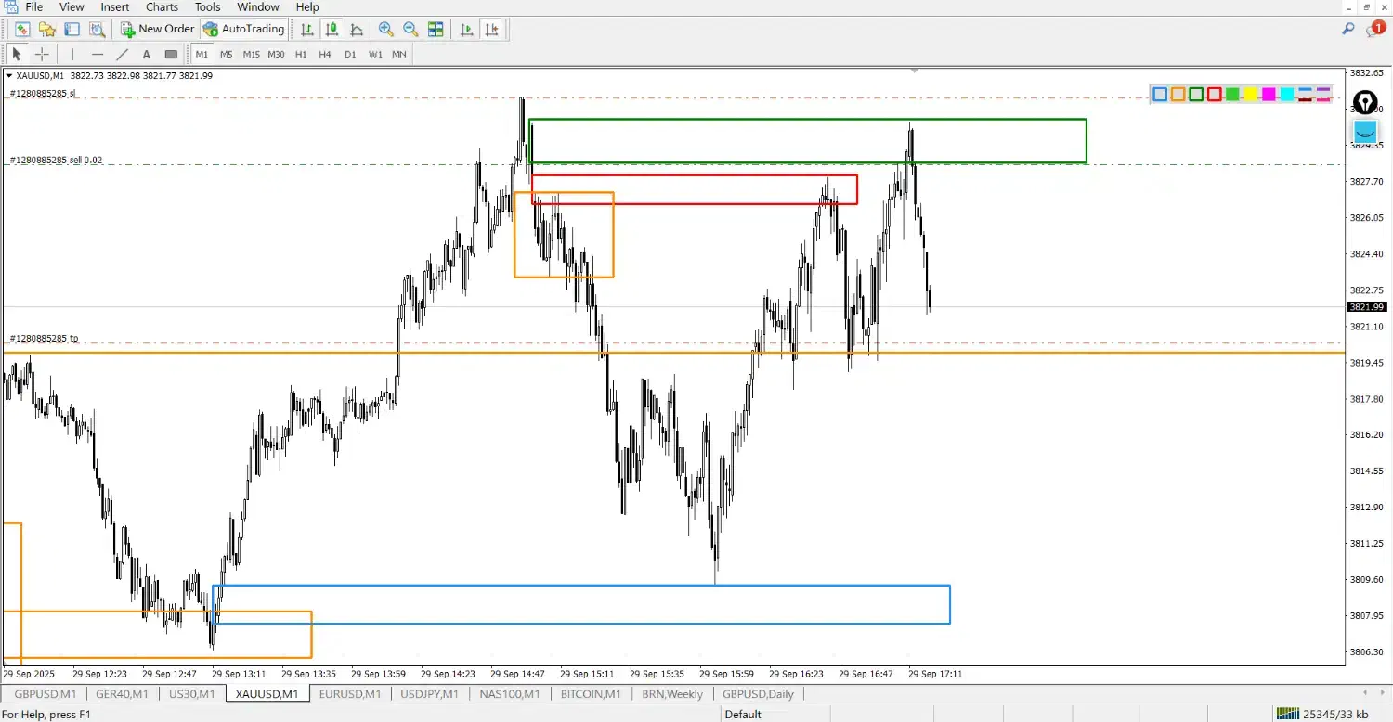Toggle the AutoTrading button

[243, 30]
